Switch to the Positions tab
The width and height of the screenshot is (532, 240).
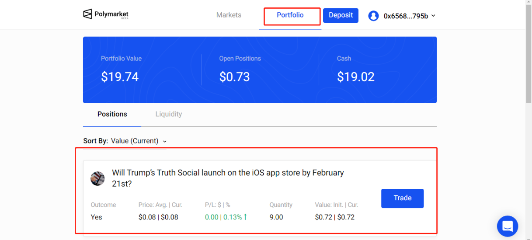[112, 114]
